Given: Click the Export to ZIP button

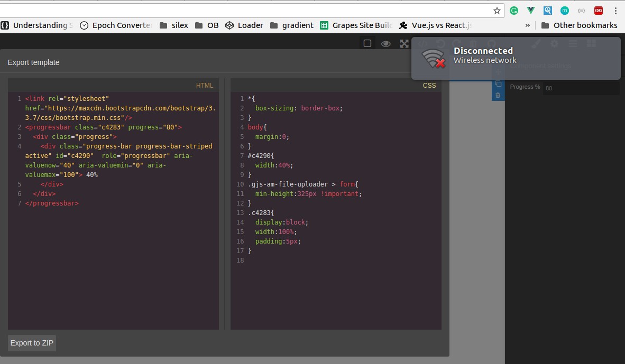Looking at the screenshot, I should tap(31, 343).
